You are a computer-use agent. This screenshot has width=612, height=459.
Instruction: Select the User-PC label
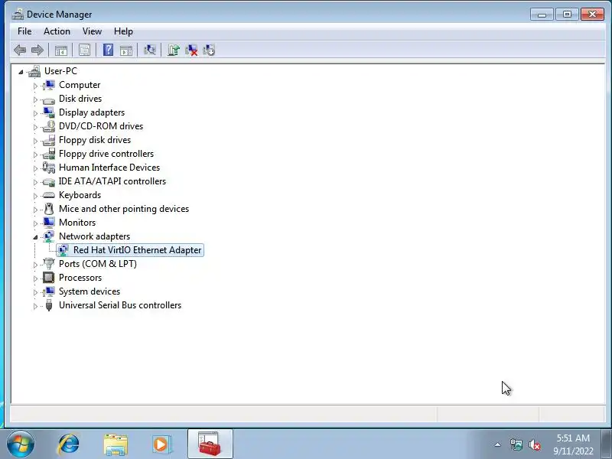click(x=61, y=71)
